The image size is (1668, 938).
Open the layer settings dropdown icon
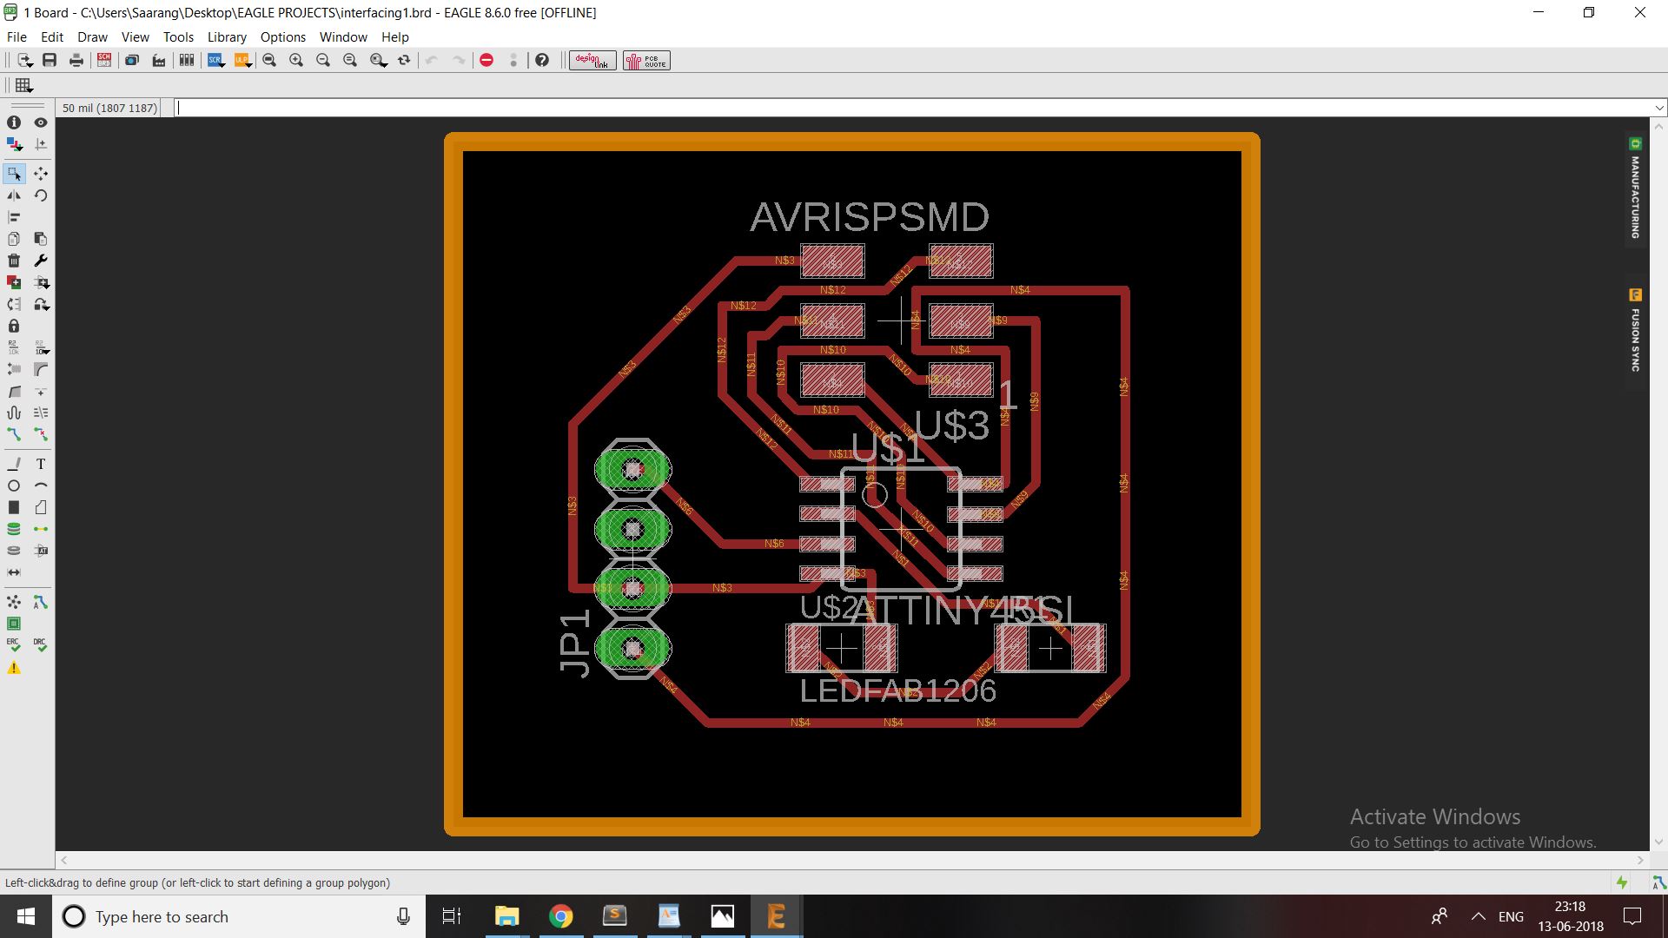[x=14, y=144]
